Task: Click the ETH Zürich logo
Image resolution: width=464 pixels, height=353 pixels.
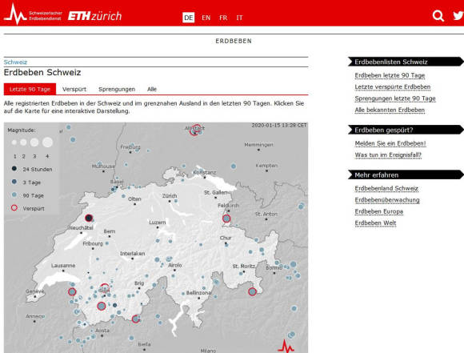Action: [94, 16]
